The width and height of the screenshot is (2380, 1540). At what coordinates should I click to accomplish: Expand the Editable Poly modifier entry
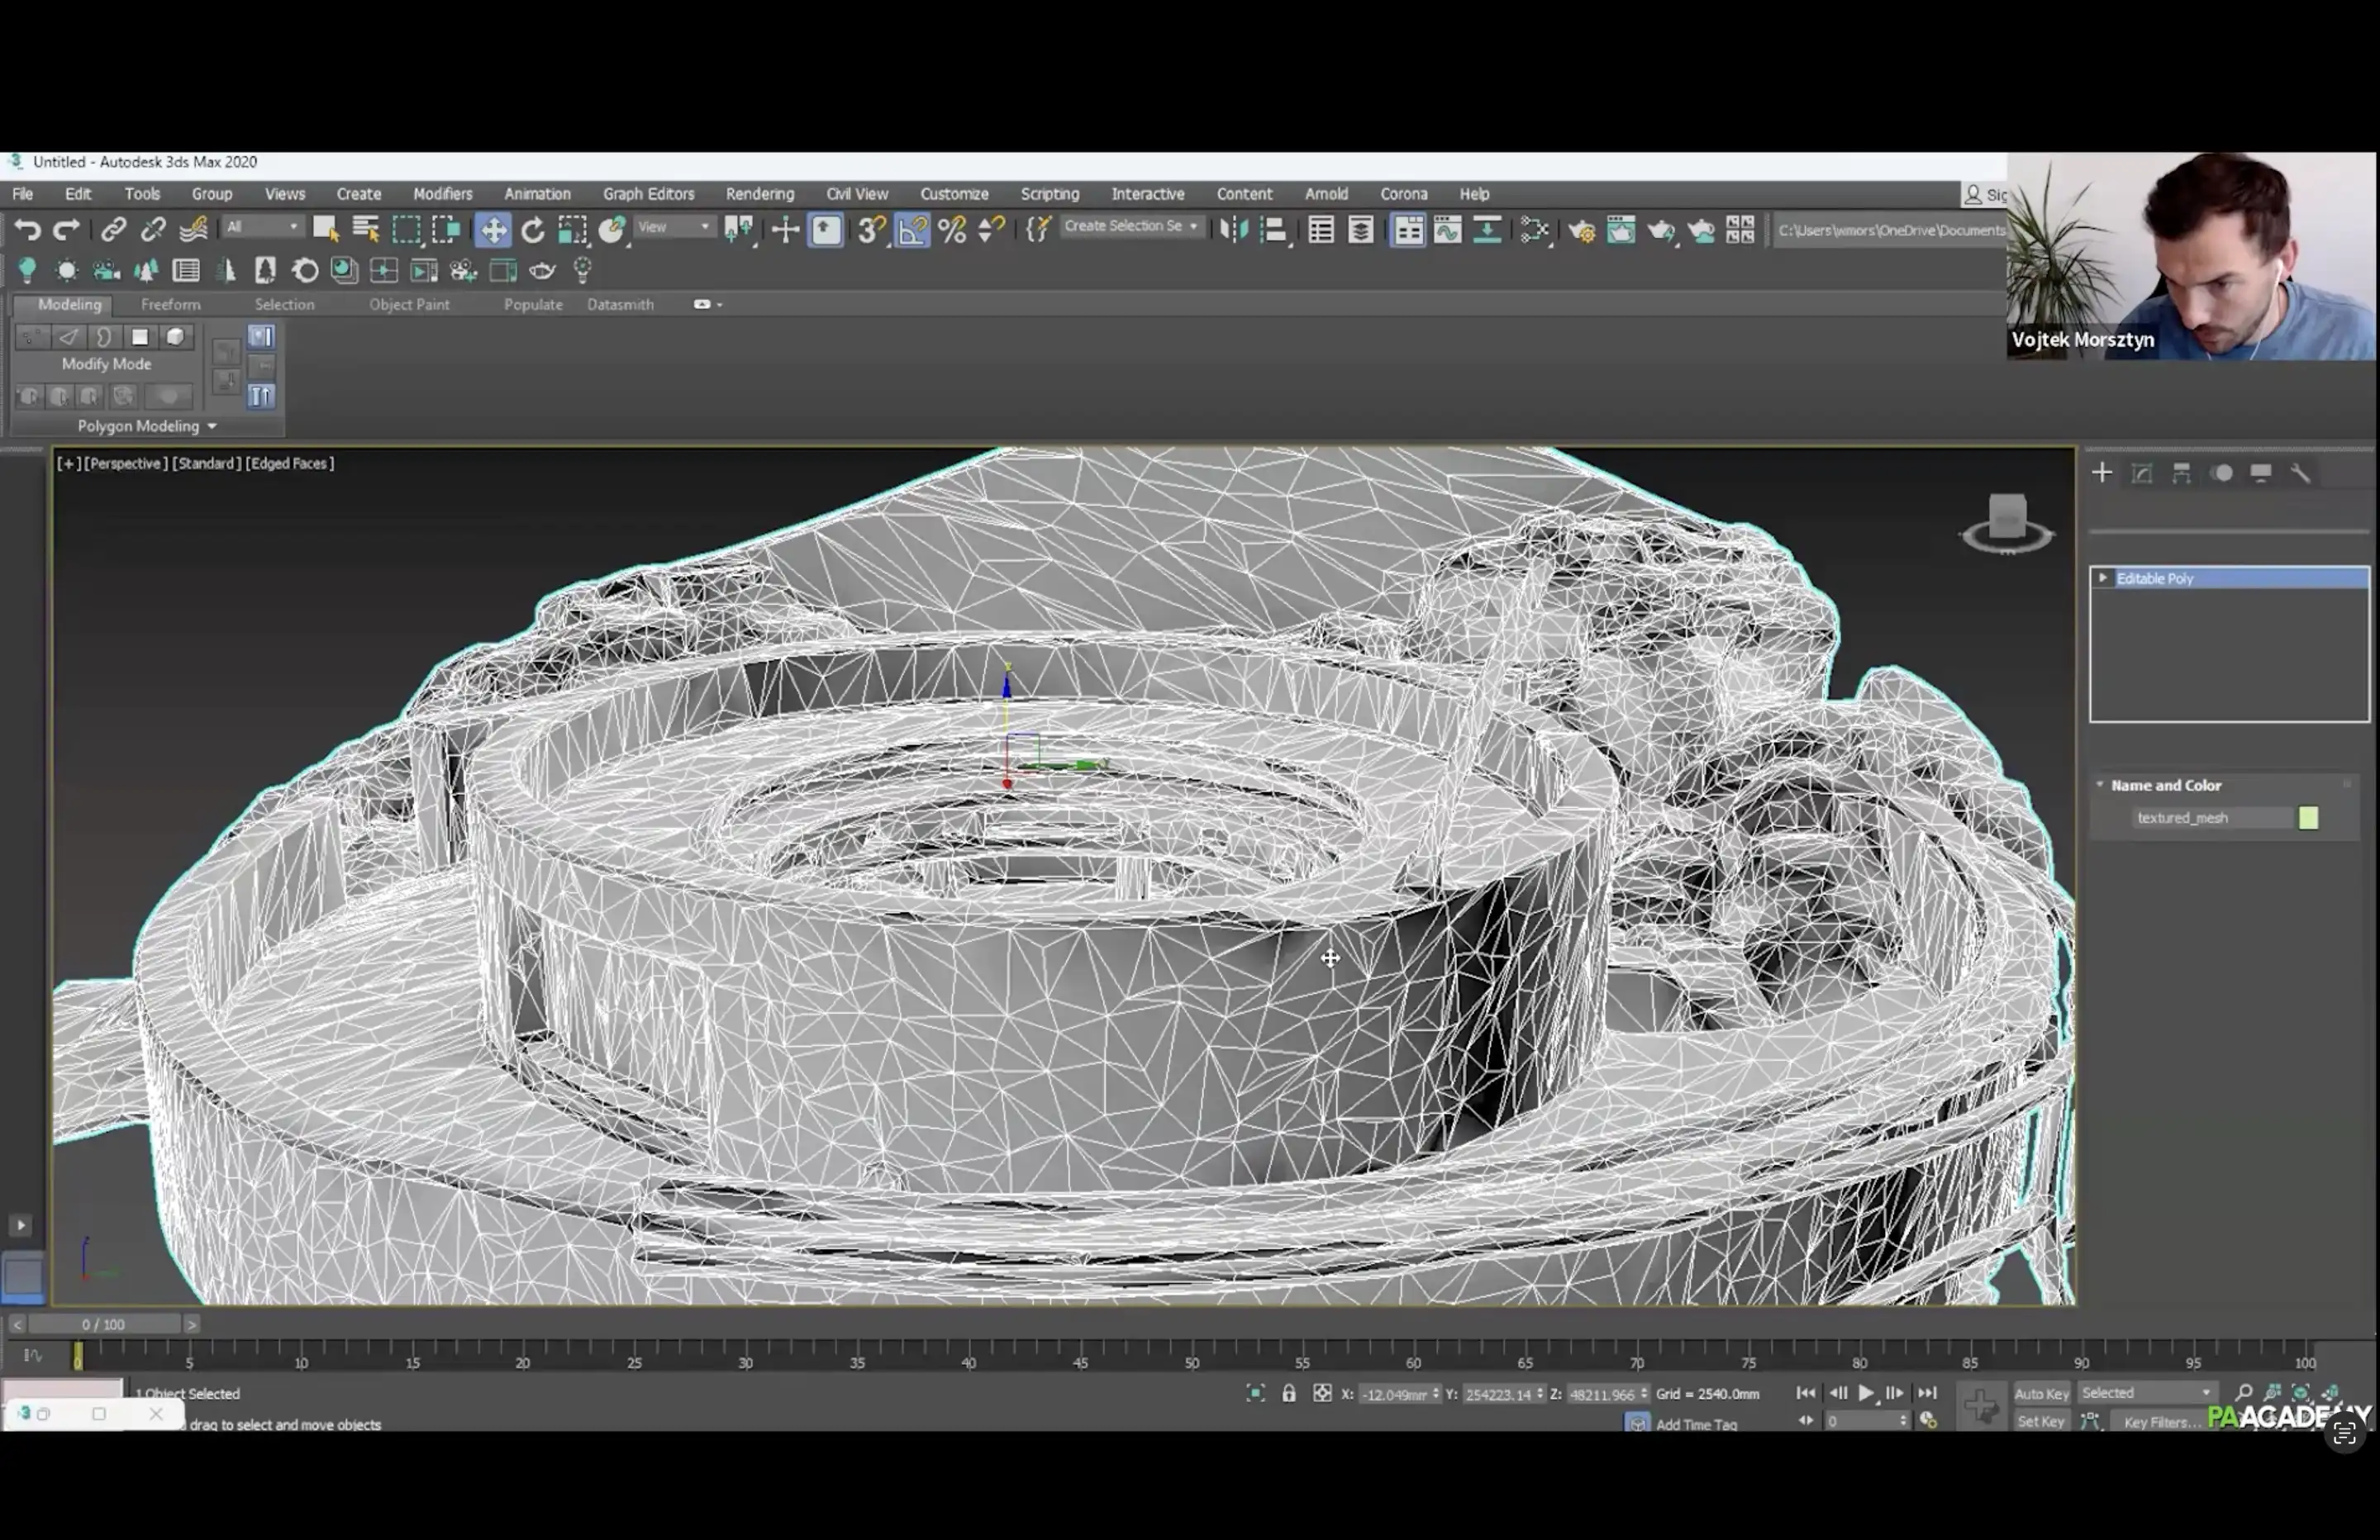[x=2103, y=578]
